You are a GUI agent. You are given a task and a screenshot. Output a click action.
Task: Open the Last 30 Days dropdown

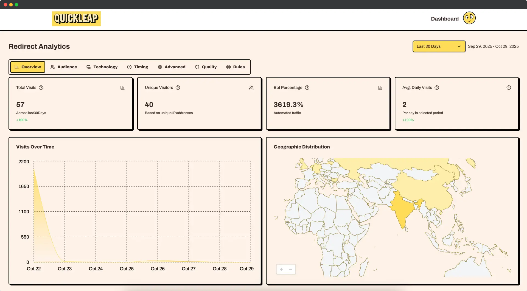pos(439,46)
